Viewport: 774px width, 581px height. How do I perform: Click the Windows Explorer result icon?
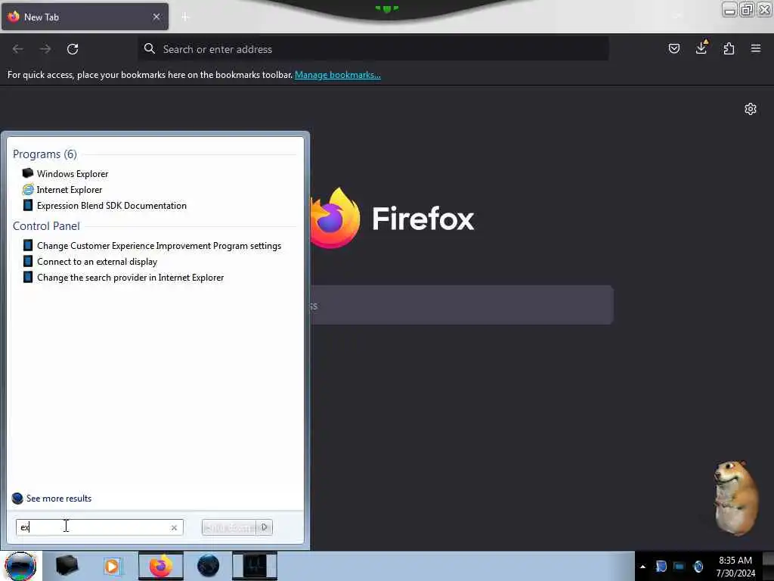point(28,173)
